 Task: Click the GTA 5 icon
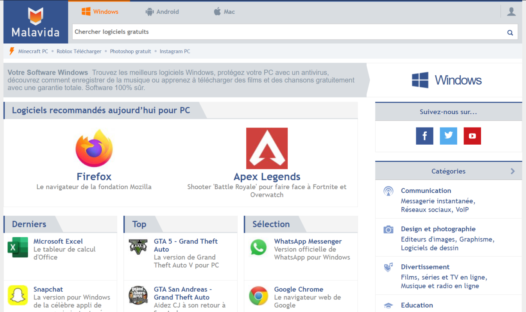(x=138, y=246)
